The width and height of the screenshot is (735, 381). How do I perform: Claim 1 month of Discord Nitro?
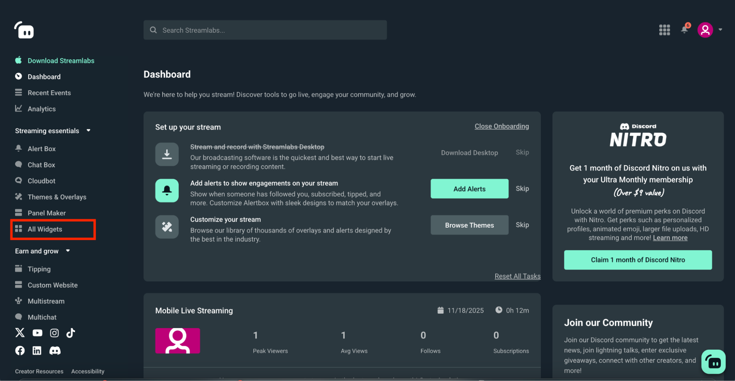(x=638, y=260)
